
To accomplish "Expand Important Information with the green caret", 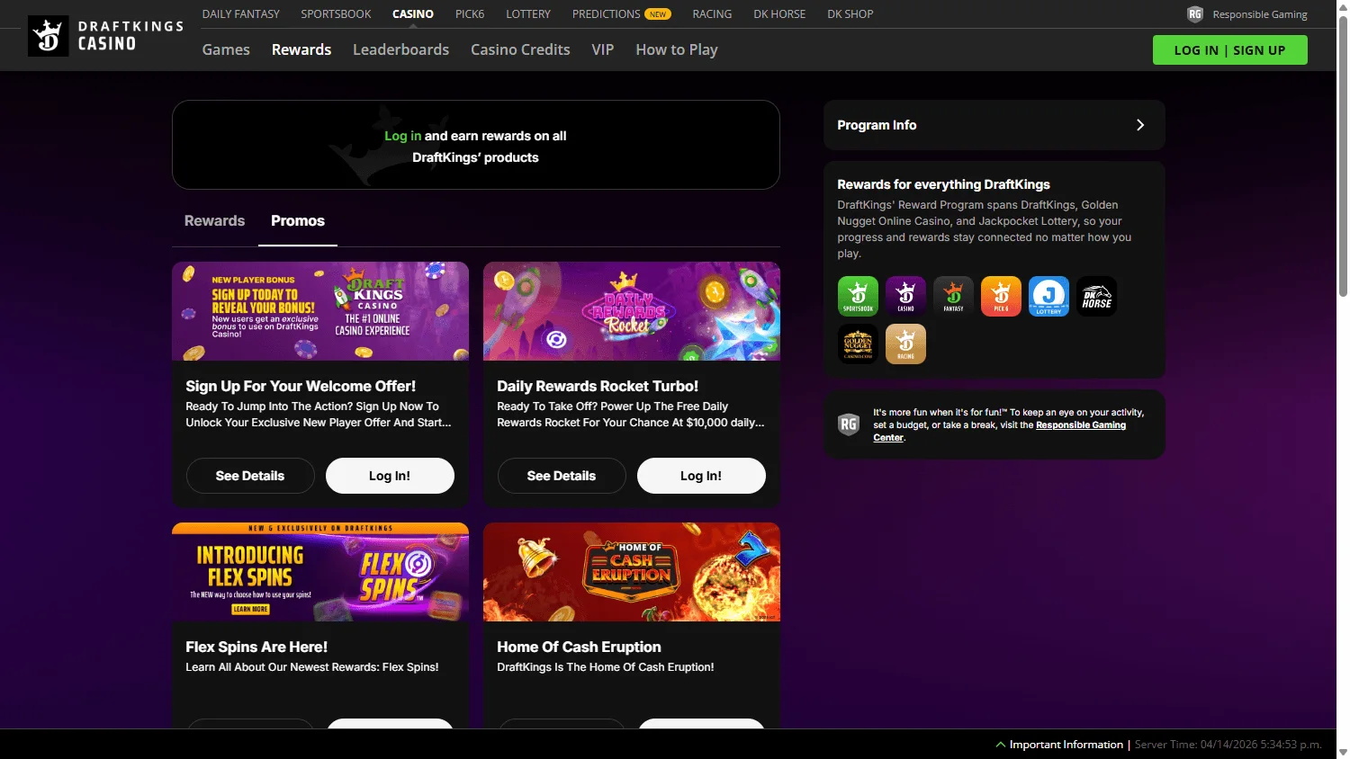I will tap(1000, 745).
